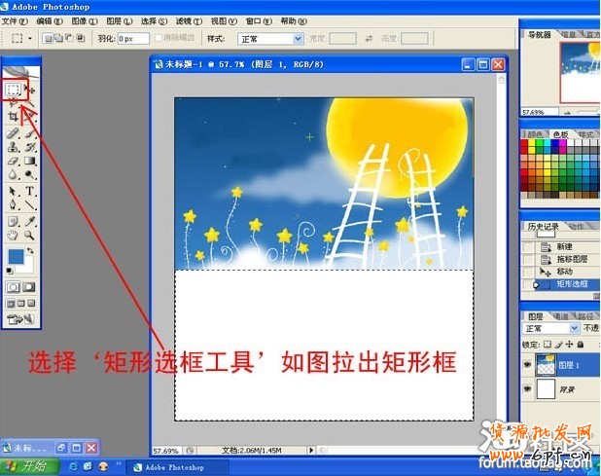The height and width of the screenshot is (476, 601).
Task: Click the 图层 1 layer thumbnail
Action: coord(546,364)
